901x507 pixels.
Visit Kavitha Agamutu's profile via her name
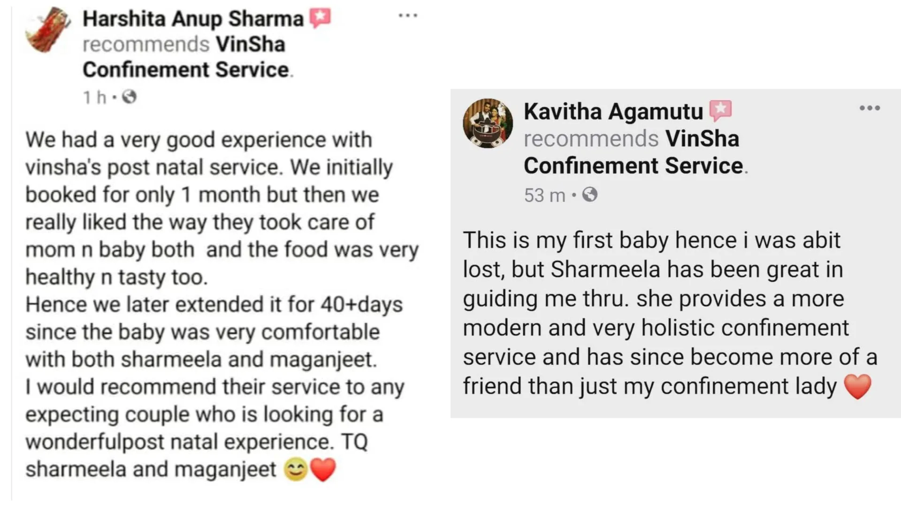click(613, 112)
